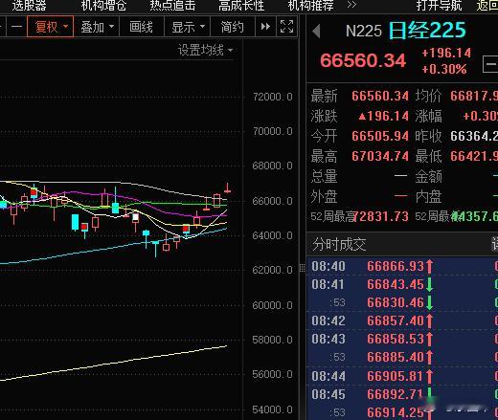Toggle fullscreen chart icon
The height and width of the screenshot is (420, 498).
(286, 27)
